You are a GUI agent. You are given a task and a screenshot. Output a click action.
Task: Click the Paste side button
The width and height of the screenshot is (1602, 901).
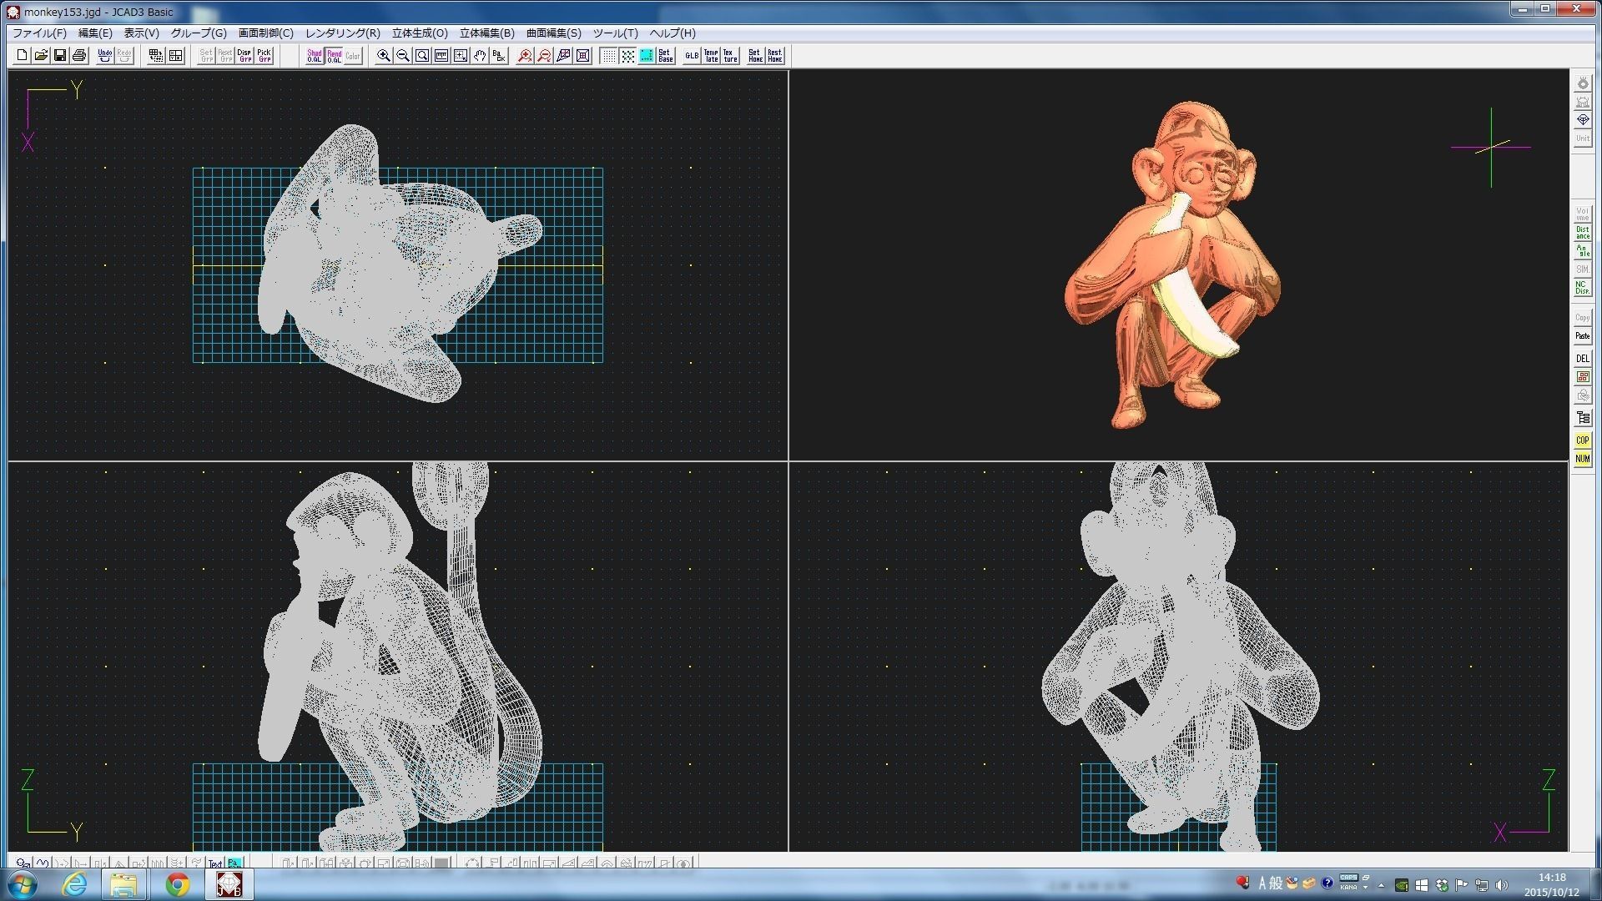(1582, 336)
